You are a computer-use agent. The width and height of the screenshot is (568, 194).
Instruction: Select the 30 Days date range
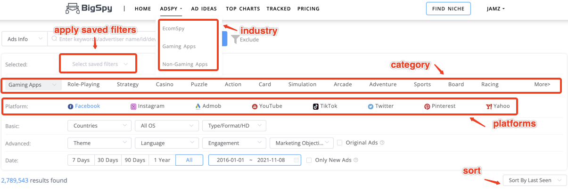108,160
